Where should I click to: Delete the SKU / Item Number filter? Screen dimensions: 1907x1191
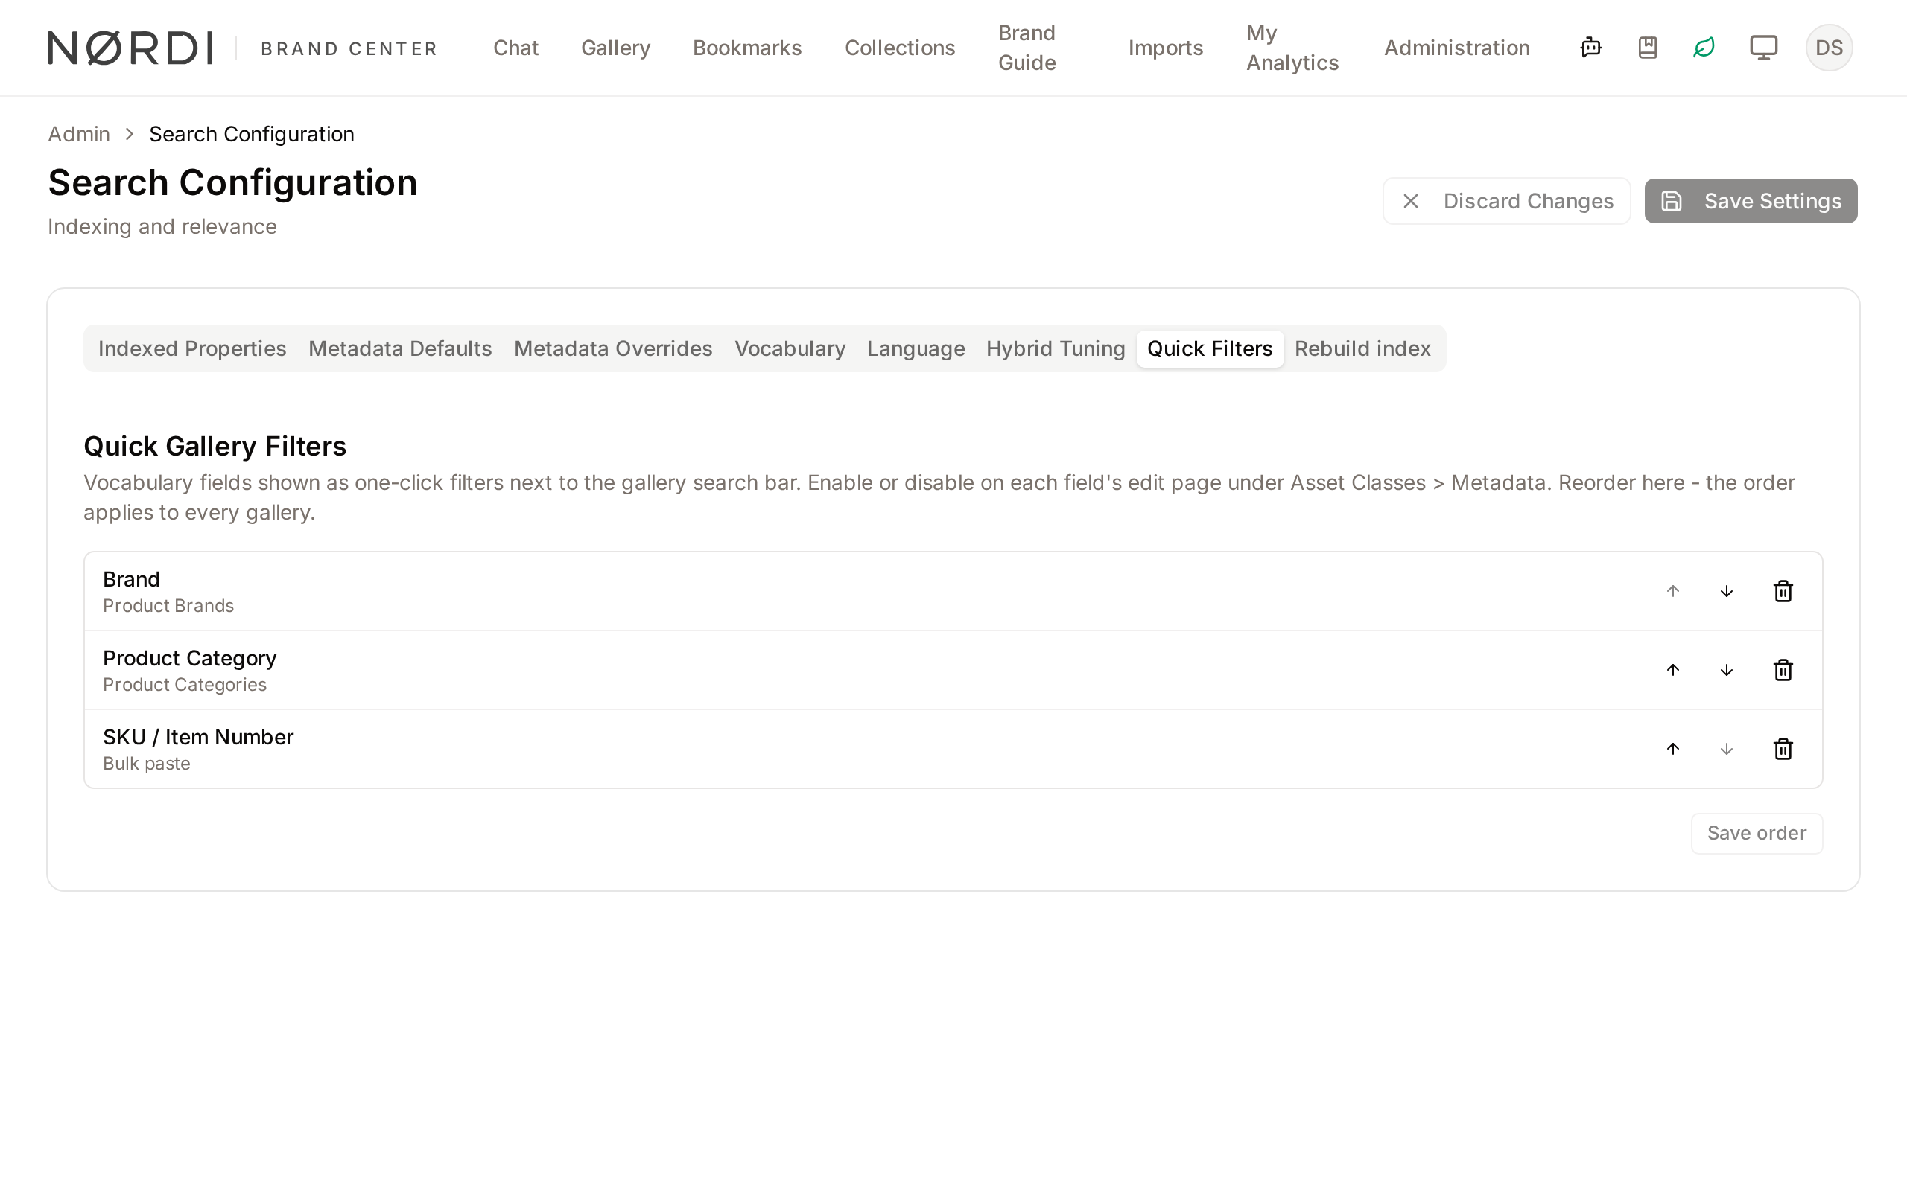[x=1783, y=748]
